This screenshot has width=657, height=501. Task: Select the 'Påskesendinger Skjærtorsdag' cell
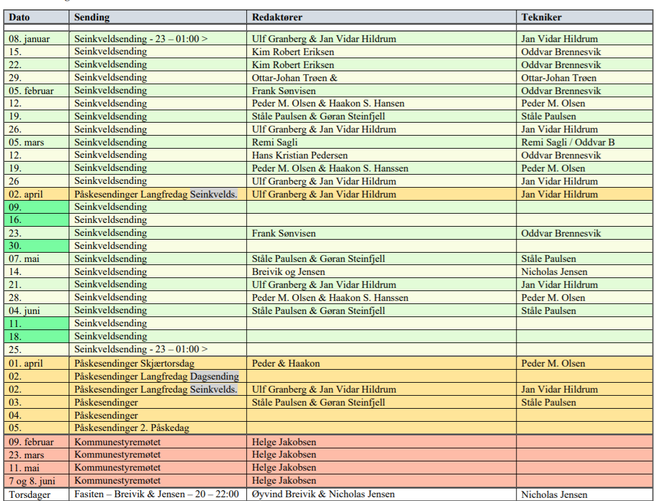[158, 364]
